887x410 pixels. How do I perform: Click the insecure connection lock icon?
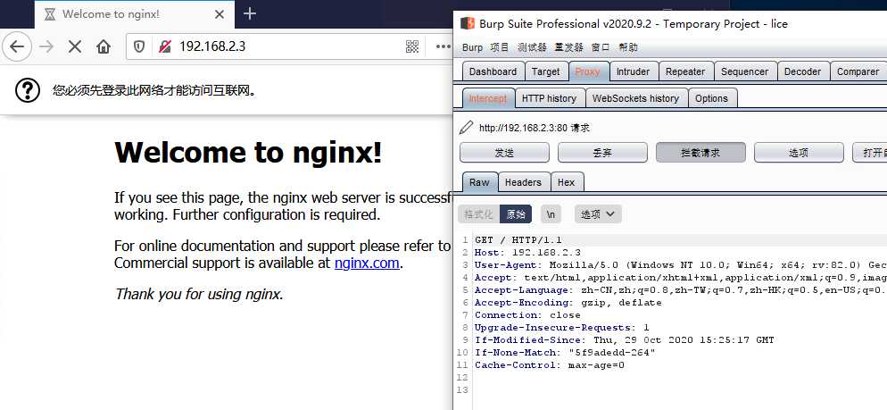[x=164, y=46]
